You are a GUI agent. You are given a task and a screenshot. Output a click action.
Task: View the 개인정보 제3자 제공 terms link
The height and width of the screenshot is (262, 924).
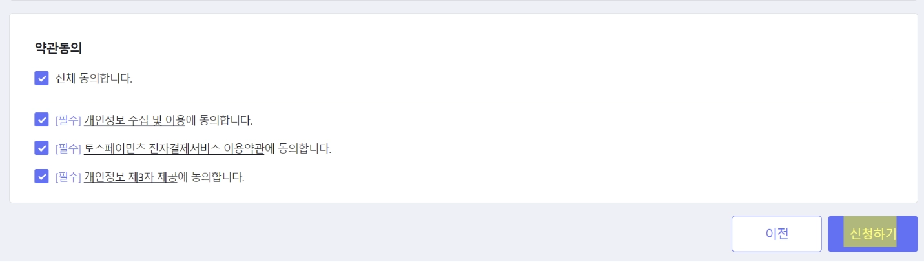[x=130, y=177]
